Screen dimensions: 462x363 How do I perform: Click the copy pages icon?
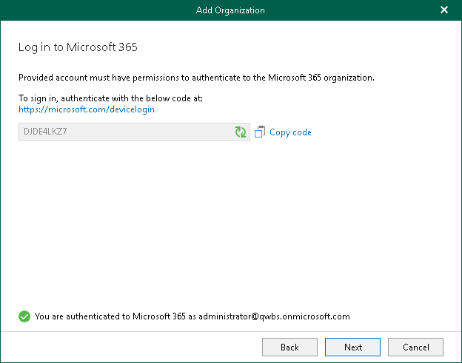click(x=260, y=132)
